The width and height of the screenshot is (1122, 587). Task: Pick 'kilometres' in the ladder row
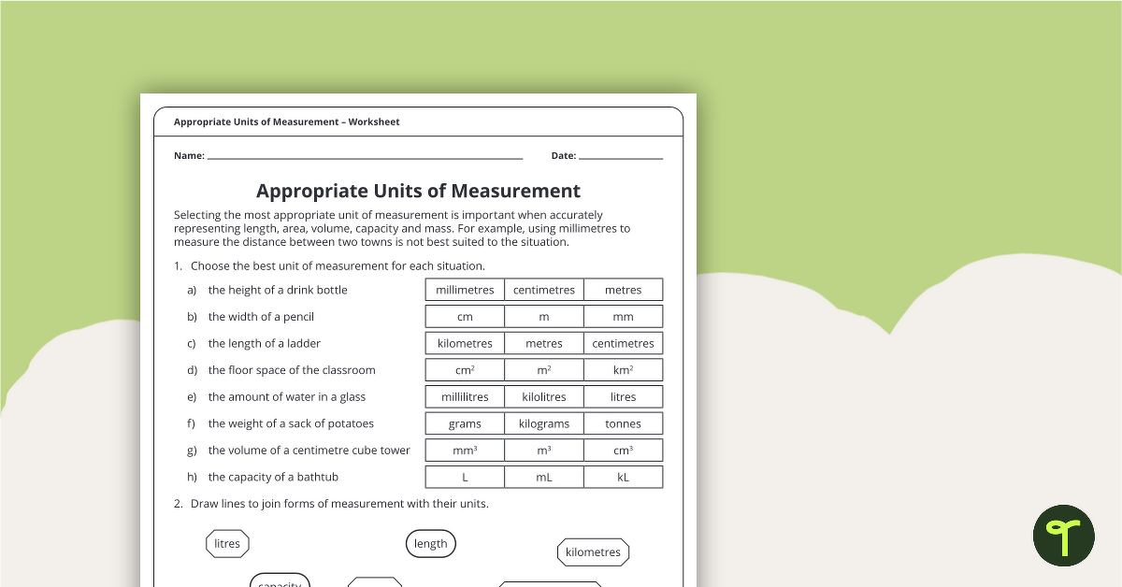[x=465, y=343]
